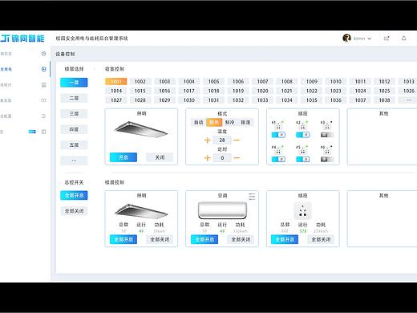Toggle socket #6 switch
417x313 pixels.
tap(327, 160)
